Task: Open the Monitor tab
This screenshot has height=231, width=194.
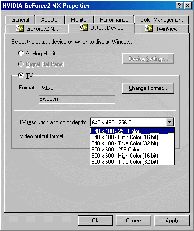Action: pyautogui.click(x=79, y=20)
